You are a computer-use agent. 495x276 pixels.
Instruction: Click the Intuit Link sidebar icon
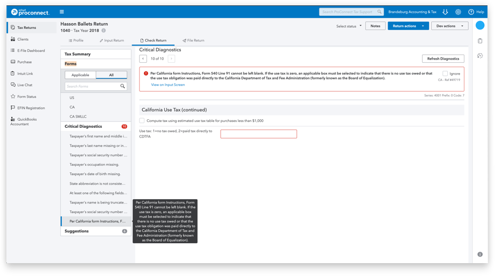tap(13, 73)
